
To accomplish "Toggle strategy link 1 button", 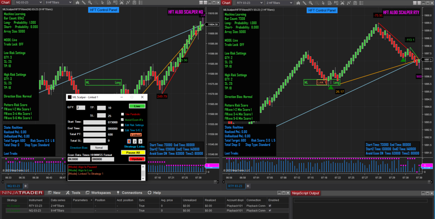I will [129, 141].
